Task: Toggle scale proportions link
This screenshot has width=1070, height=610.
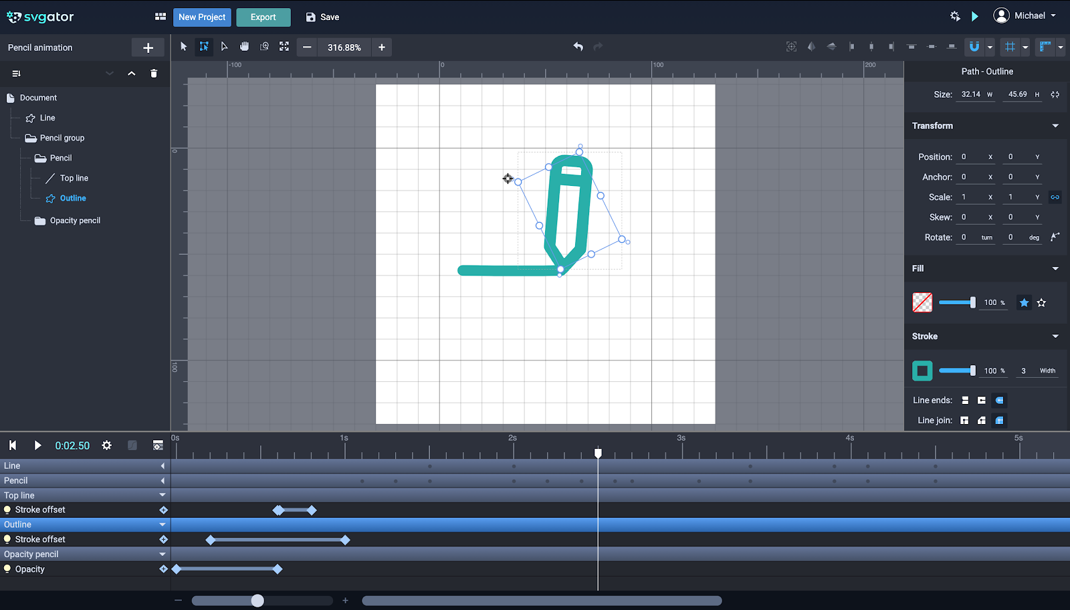Action: coord(1055,197)
